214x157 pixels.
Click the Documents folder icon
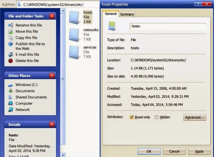point(11,91)
